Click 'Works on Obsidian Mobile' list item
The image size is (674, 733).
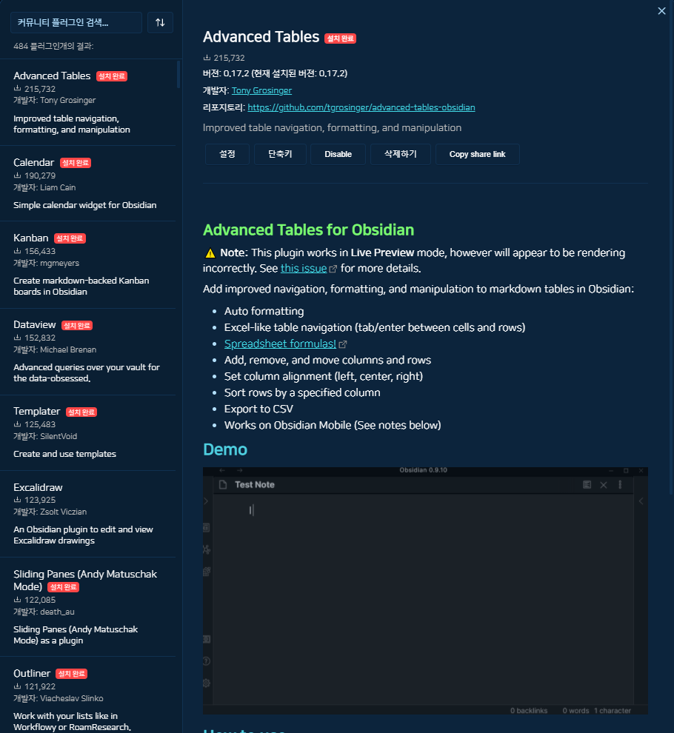[333, 426]
